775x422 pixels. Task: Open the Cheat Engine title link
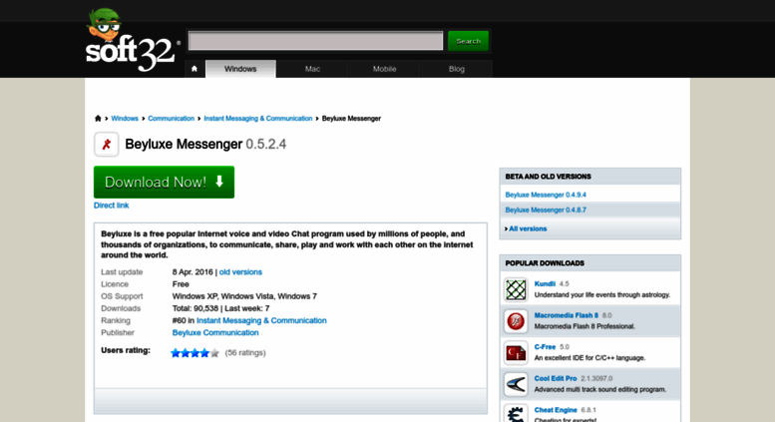click(556, 410)
